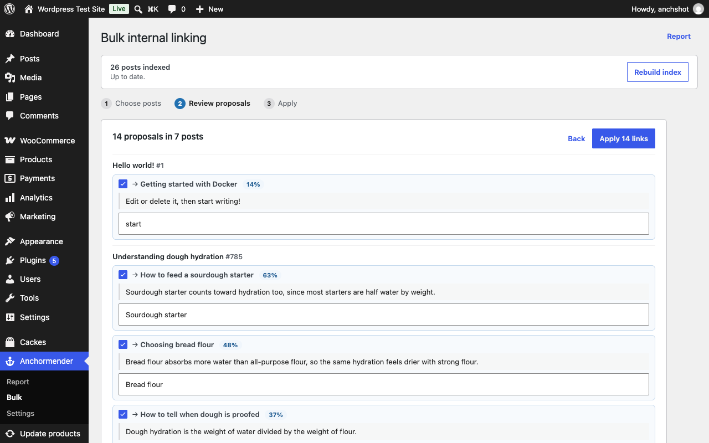The height and width of the screenshot is (443, 709).
Task: Click Howdy, anchshot account text
Action: click(x=660, y=9)
